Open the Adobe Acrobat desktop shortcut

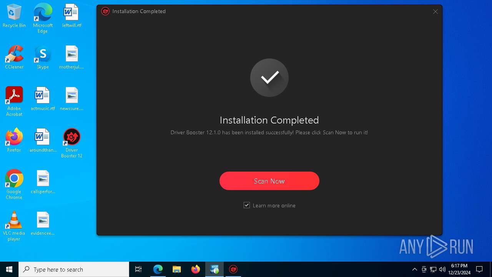click(14, 102)
